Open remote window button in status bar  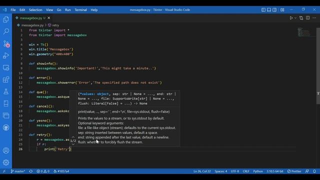[x=4, y=171]
